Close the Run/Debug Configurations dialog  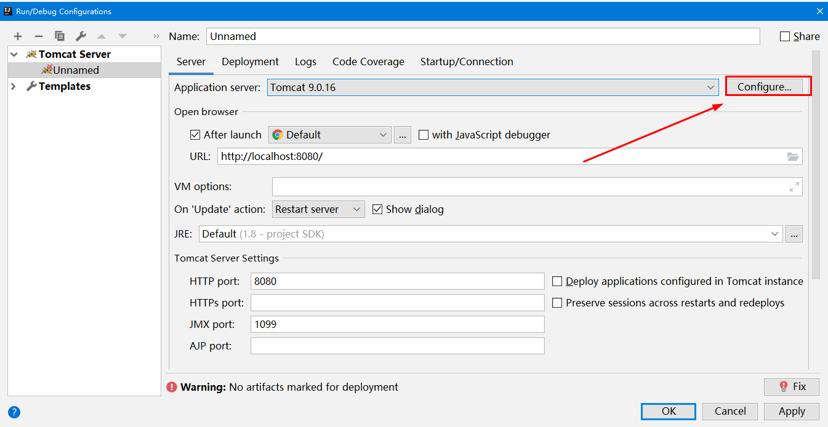click(819, 11)
